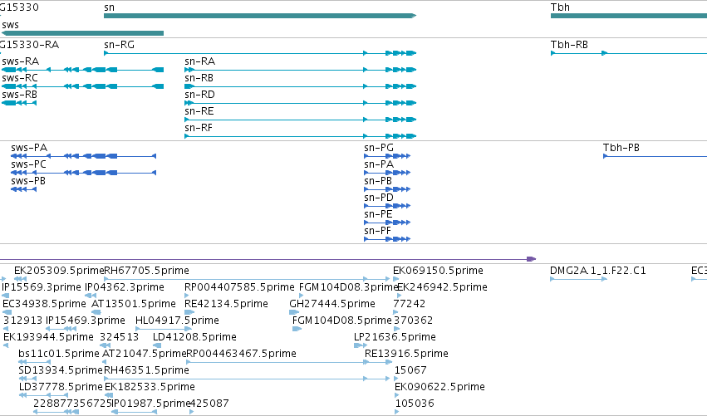Select the sws-RA transcript label
The width and height of the screenshot is (707, 416).
[20, 61]
